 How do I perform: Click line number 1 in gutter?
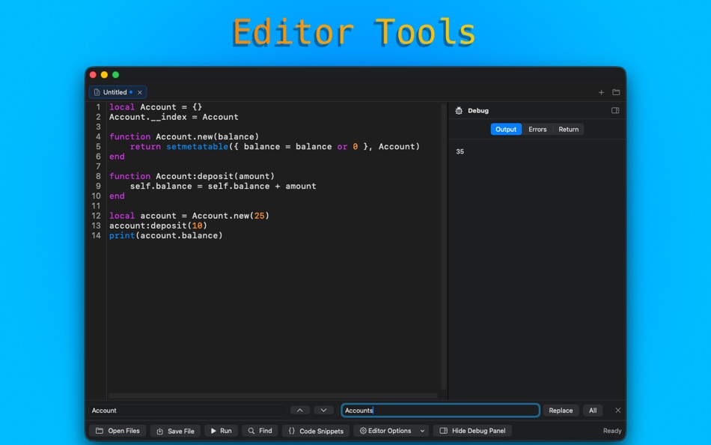98,107
